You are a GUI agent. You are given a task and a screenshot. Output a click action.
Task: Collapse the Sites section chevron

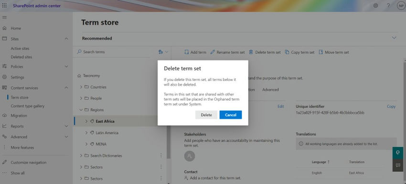66,39
